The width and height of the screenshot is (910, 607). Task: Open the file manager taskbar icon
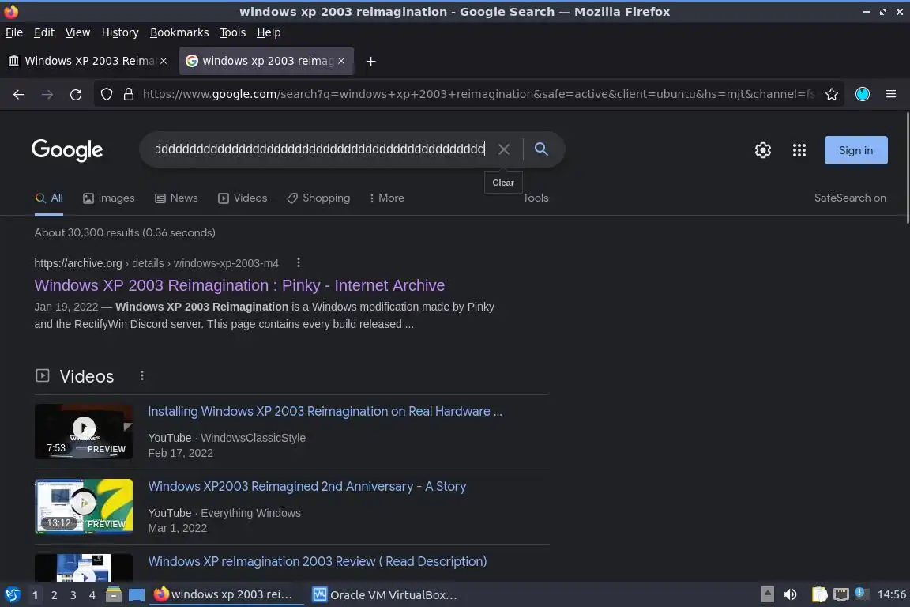pos(114,595)
